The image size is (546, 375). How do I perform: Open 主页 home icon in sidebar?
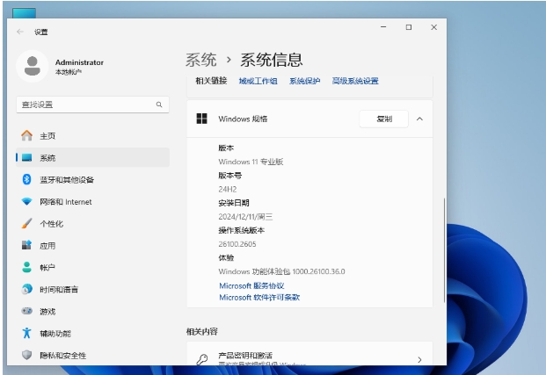26,136
